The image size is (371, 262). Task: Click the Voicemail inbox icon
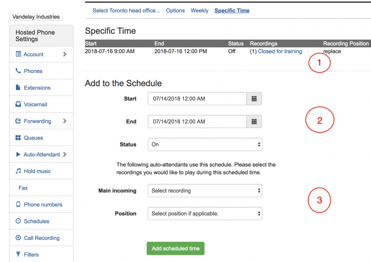[x=18, y=104]
